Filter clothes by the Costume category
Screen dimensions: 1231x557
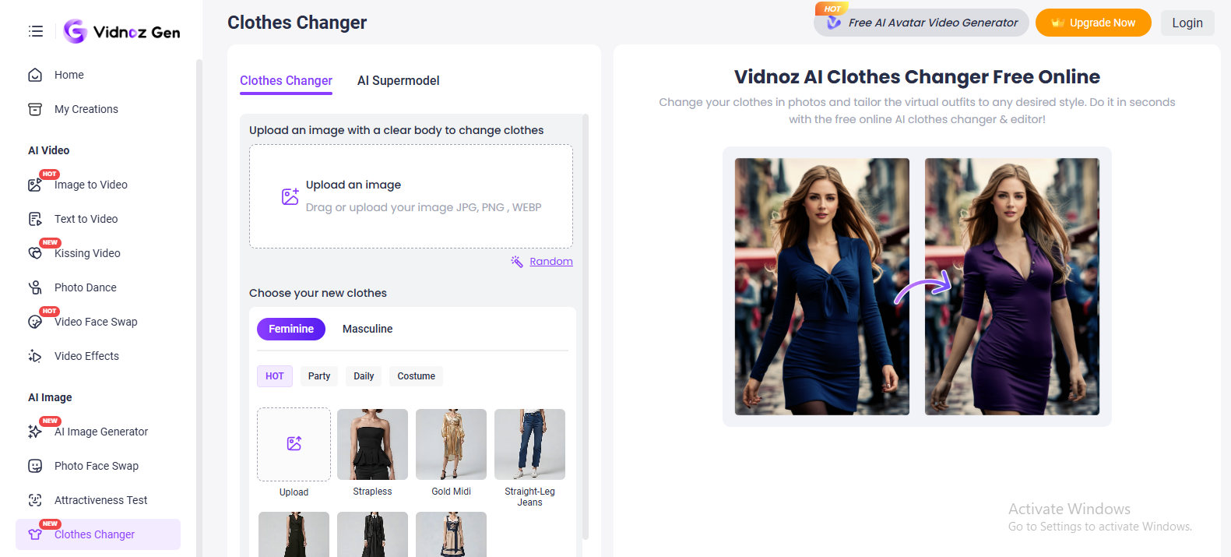[416, 376]
